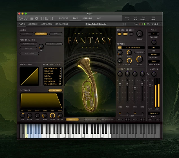Toggle the left sidebar panel layout icon
Viewport: 179px width, 158px height.
(x=42, y=18)
